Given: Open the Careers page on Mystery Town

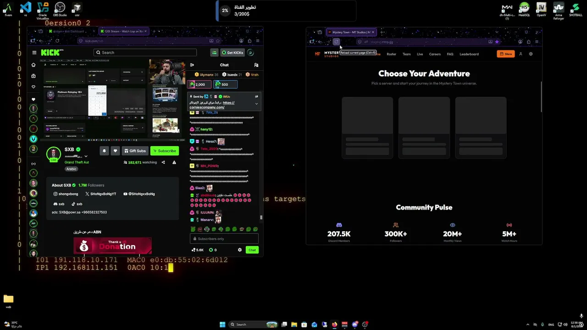Looking at the screenshot, I should tap(435, 54).
